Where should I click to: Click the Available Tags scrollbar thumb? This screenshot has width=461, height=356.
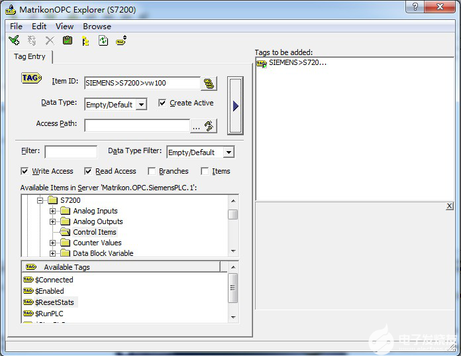pyautogui.click(x=233, y=288)
